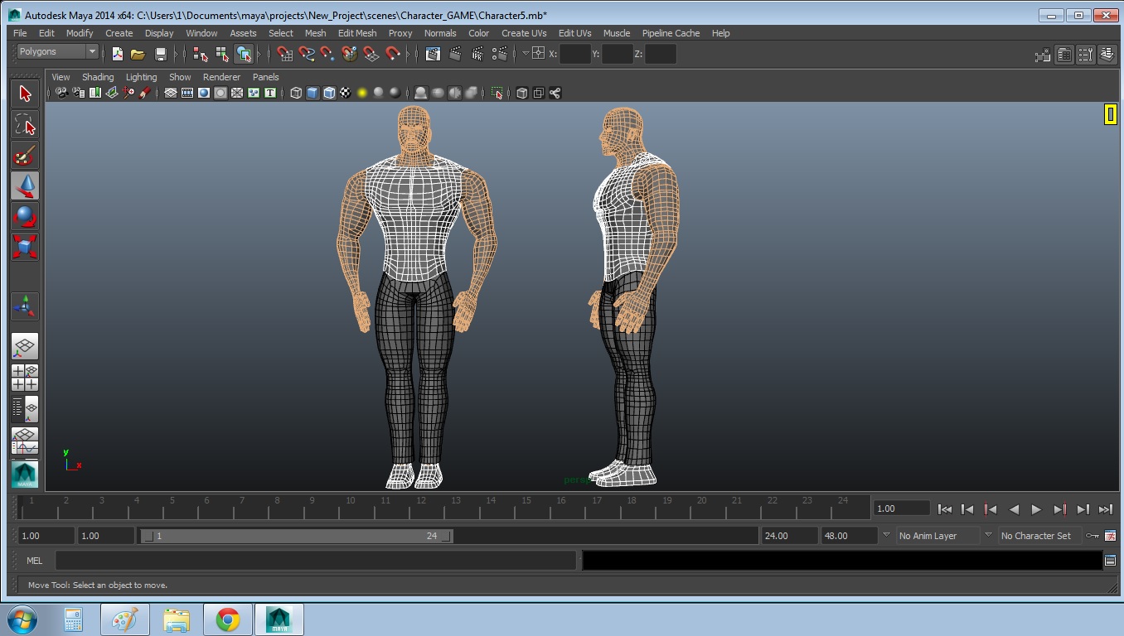Click the Save scene floppy disk icon

click(161, 55)
